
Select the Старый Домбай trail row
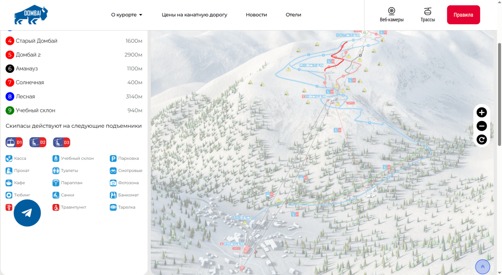point(36,41)
